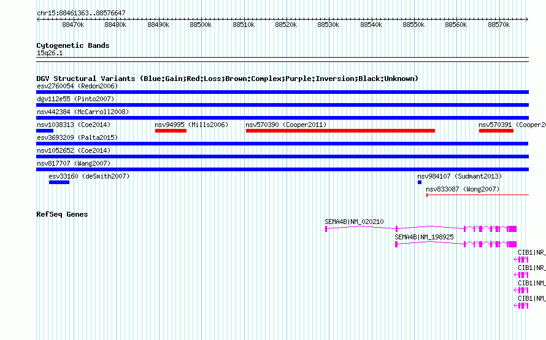Click the 88490k ruler tick label
Viewport: 546px width, 340px height.
coord(158,25)
